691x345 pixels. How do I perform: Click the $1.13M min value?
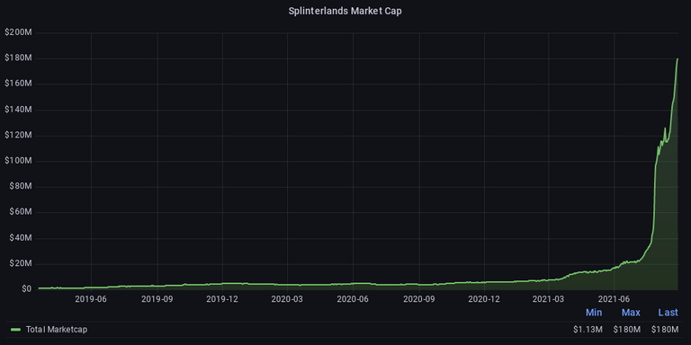pyautogui.click(x=588, y=329)
